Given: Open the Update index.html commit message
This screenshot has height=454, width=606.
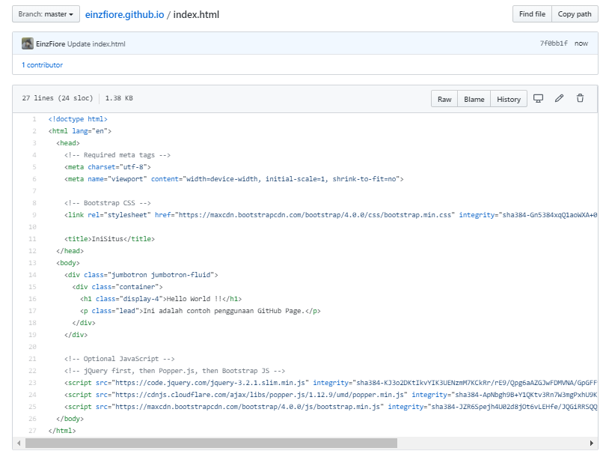Looking at the screenshot, I should coord(97,44).
